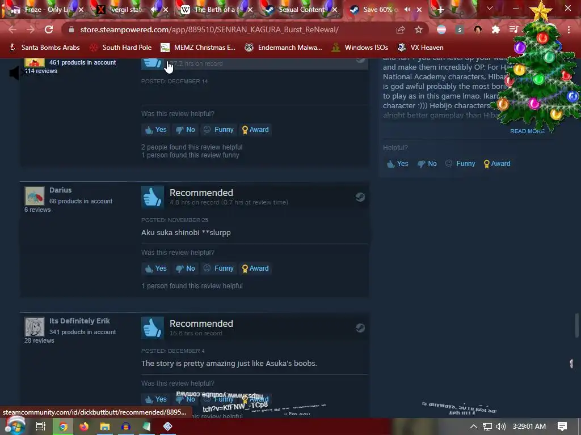Open 'South Hard Pole' bookmark
Image resolution: width=581 pixels, height=435 pixels.
pos(121,48)
